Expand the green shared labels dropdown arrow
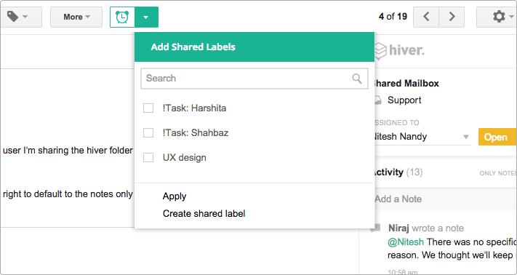This screenshot has width=517, height=275. coord(146,17)
